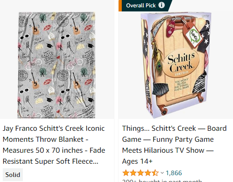Click the first gold rating star
The width and height of the screenshot is (233, 182).
coord(126,173)
